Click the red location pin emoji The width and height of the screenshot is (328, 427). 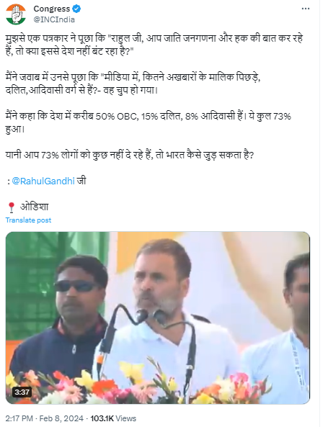12,207
